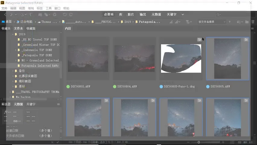Rotate 90° clockwise icon
The height and width of the screenshot is (145, 257).
pos(71,14)
